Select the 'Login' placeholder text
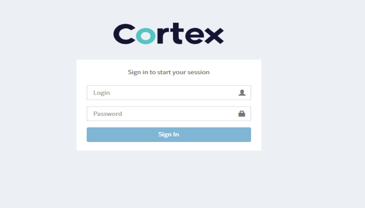Viewport: 365px width, 208px height. [102, 93]
